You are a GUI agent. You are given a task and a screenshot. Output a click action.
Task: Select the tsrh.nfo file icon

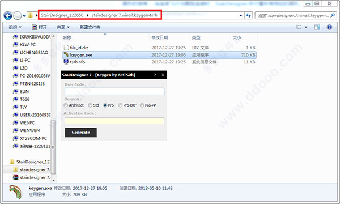[66, 62]
